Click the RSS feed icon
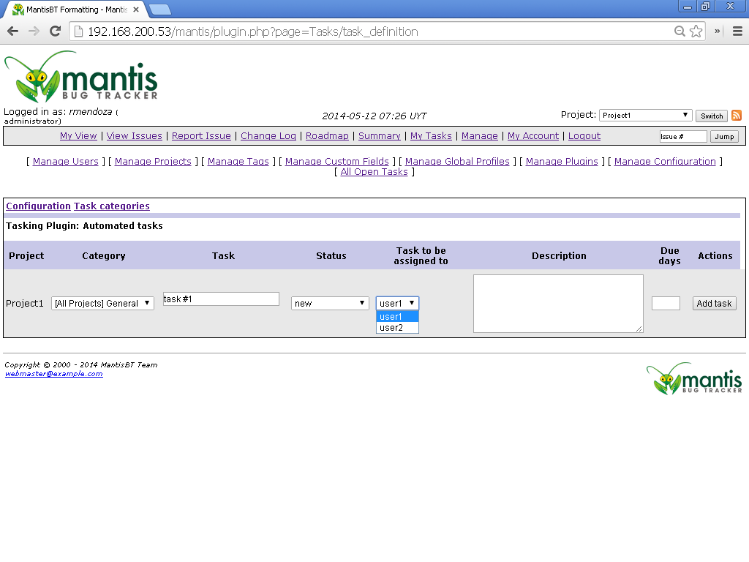Viewport: 749px width, 562px height. (x=737, y=116)
